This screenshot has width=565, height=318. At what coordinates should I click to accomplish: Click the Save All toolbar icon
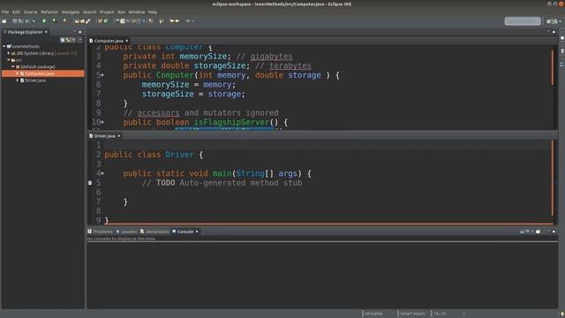point(20,21)
